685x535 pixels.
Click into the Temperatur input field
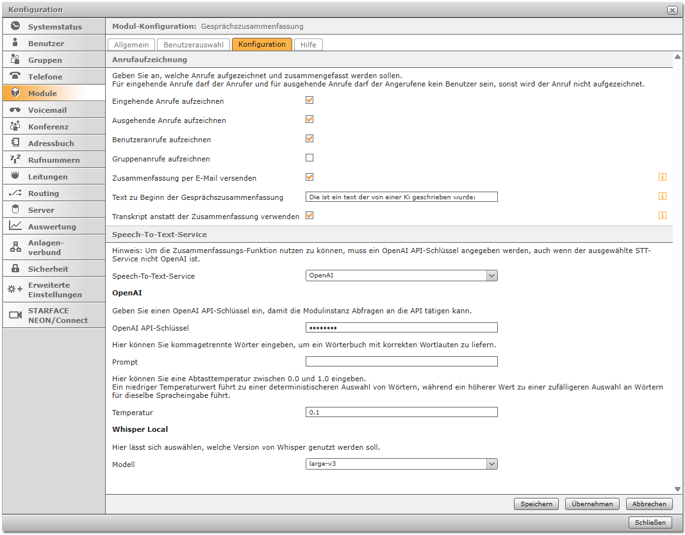[x=401, y=412]
